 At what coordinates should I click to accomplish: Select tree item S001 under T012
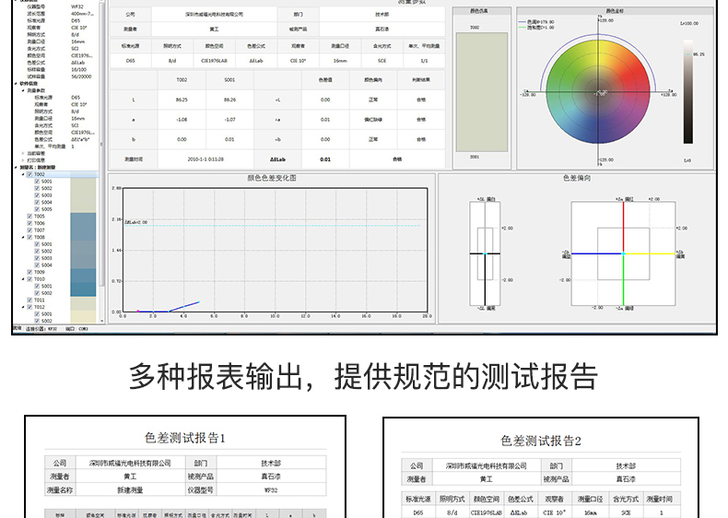[47, 314]
